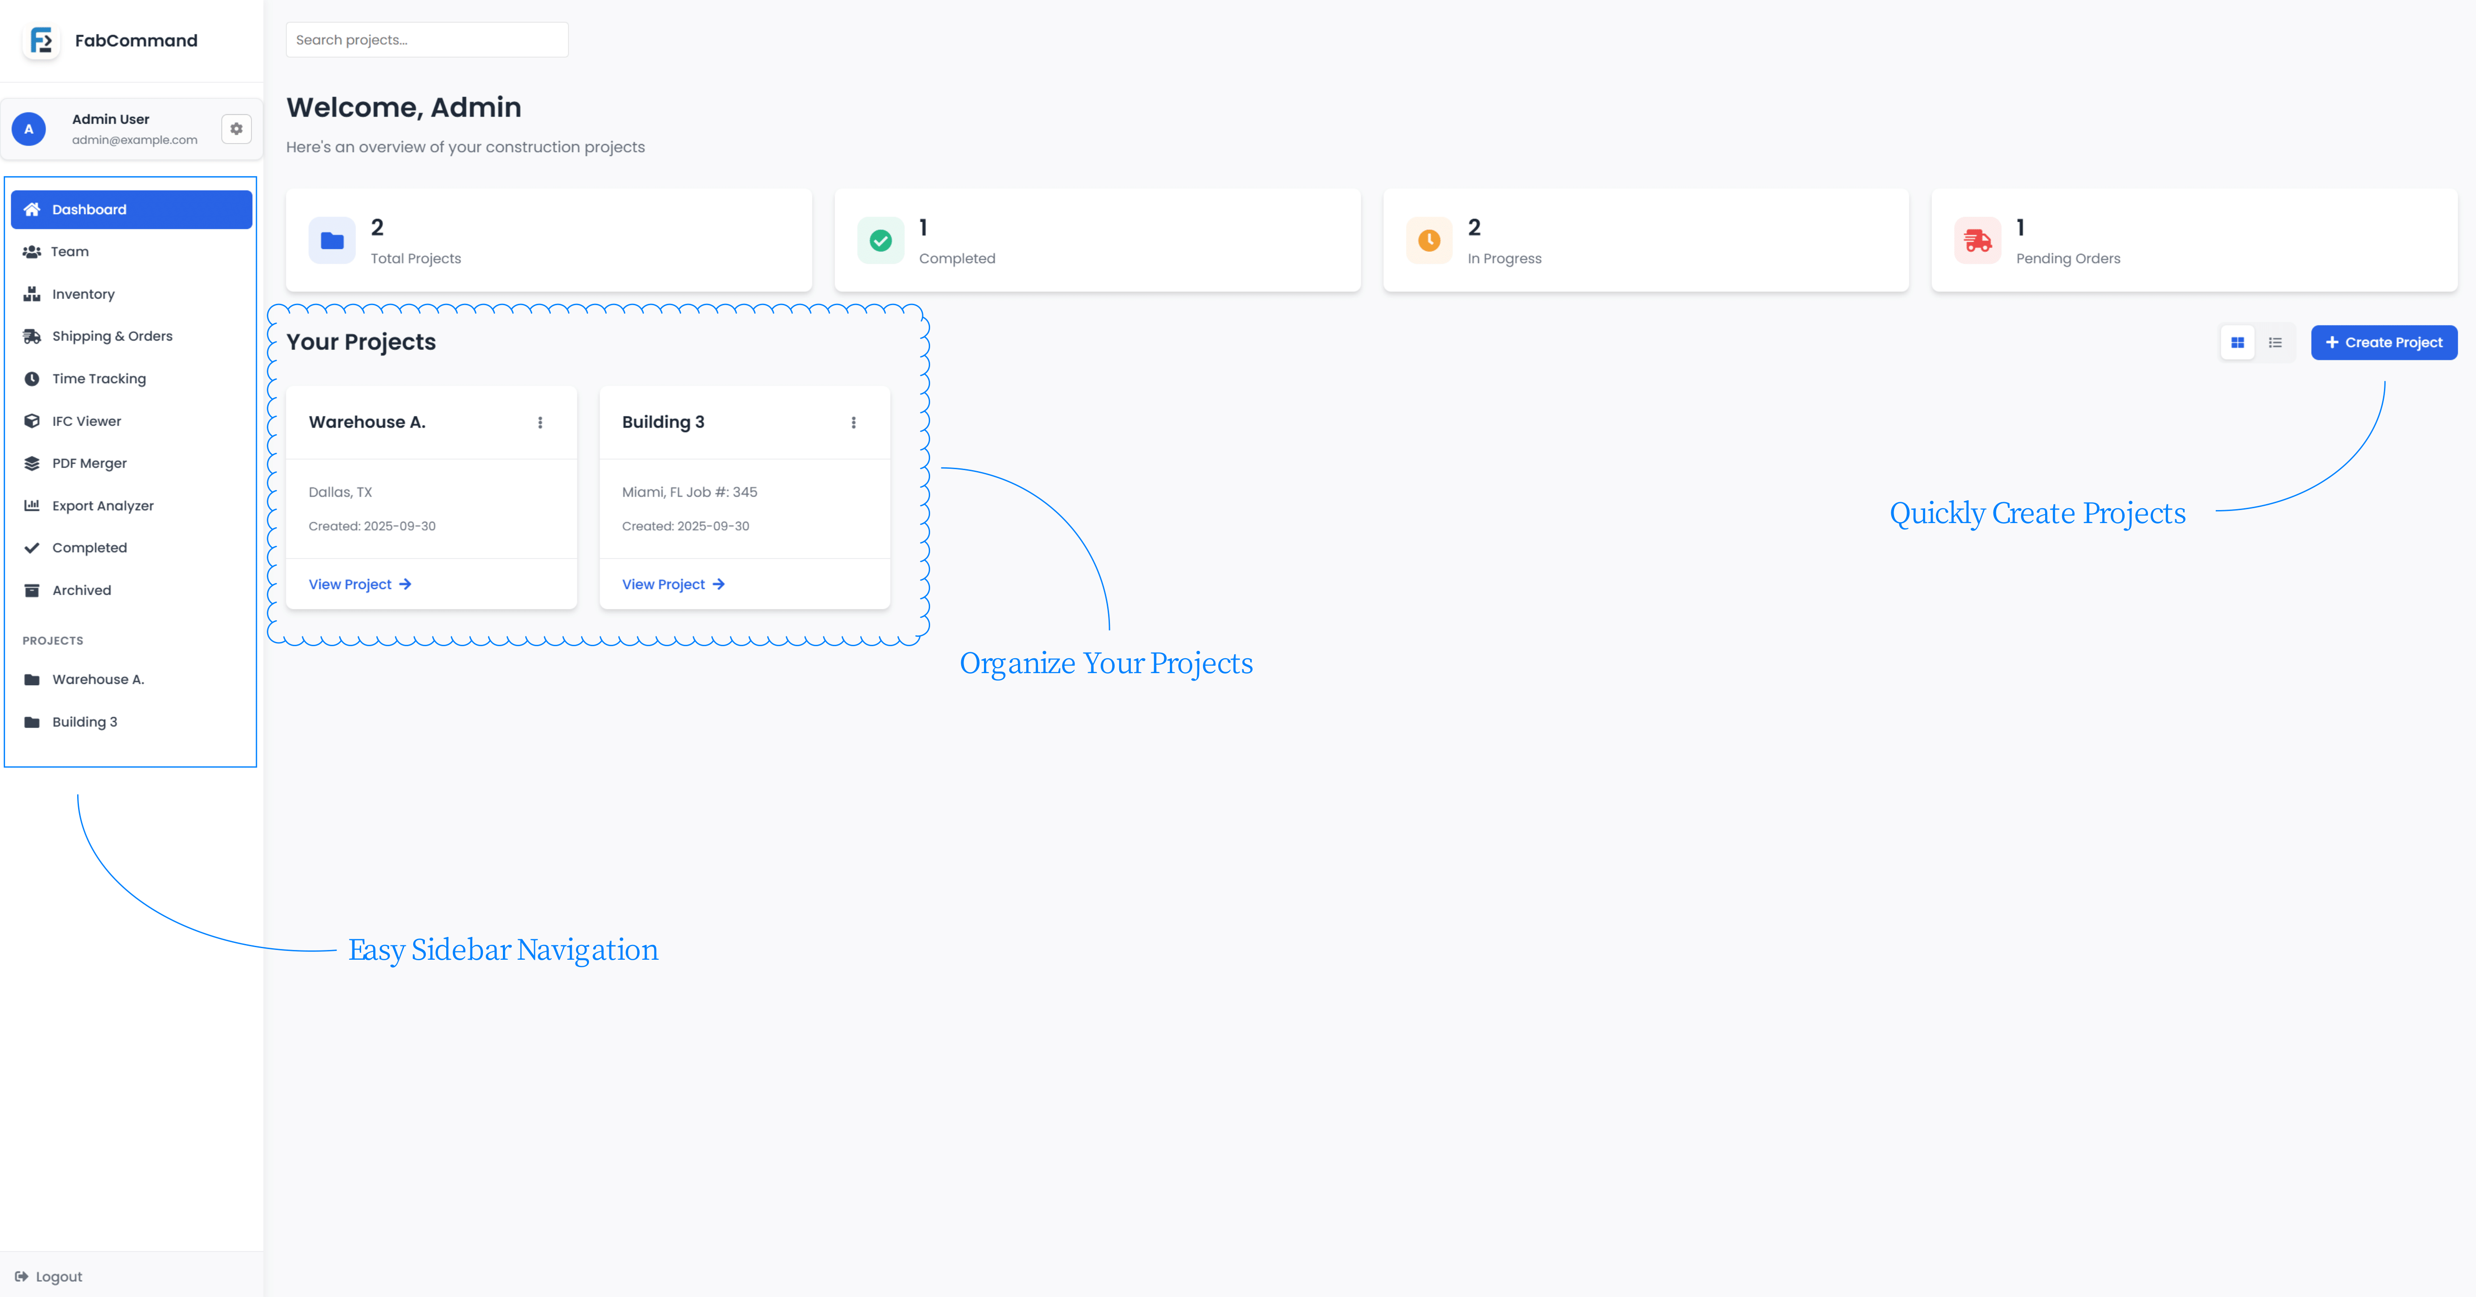Open the Warehouse A. card options menu
This screenshot has height=1297, width=2476.
coord(540,423)
